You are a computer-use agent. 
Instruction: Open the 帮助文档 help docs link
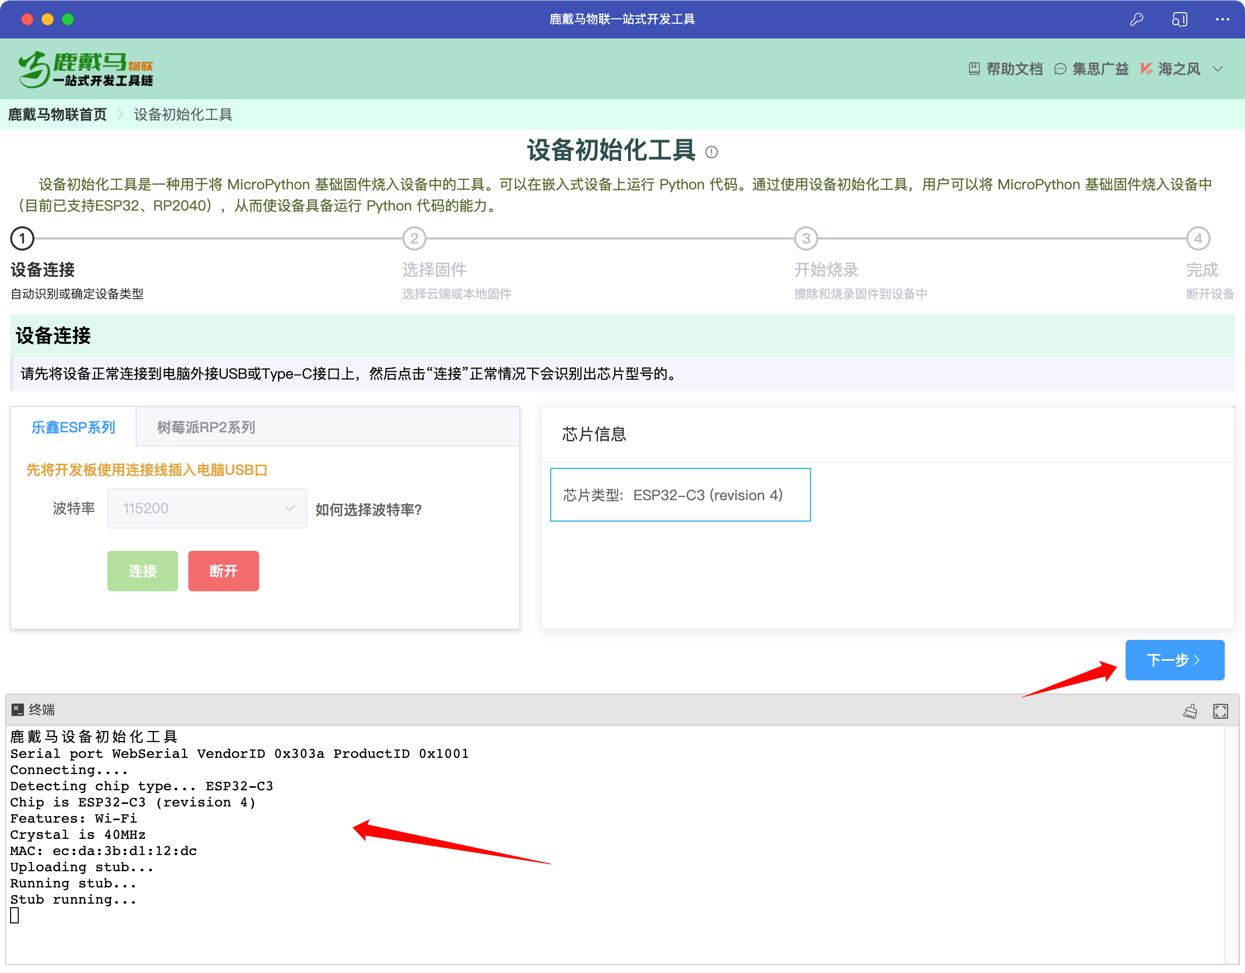click(1006, 69)
